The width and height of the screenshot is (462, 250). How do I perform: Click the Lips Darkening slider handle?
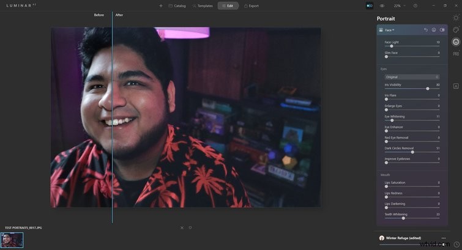pyautogui.click(x=386, y=208)
